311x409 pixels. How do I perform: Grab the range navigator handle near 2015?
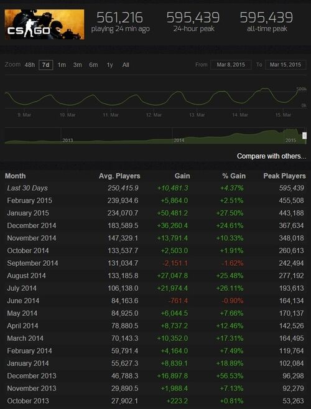click(x=304, y=136)
